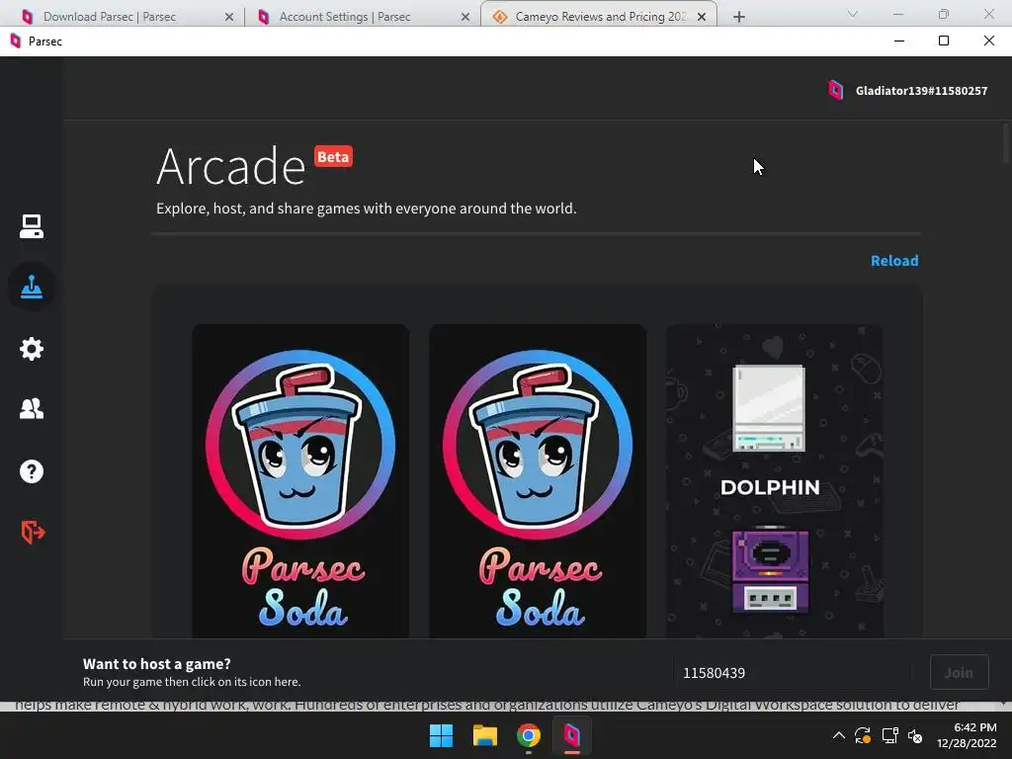
Task: Minimize the Parsec application window
Action: pyautogui.click(x=898, y=42)
